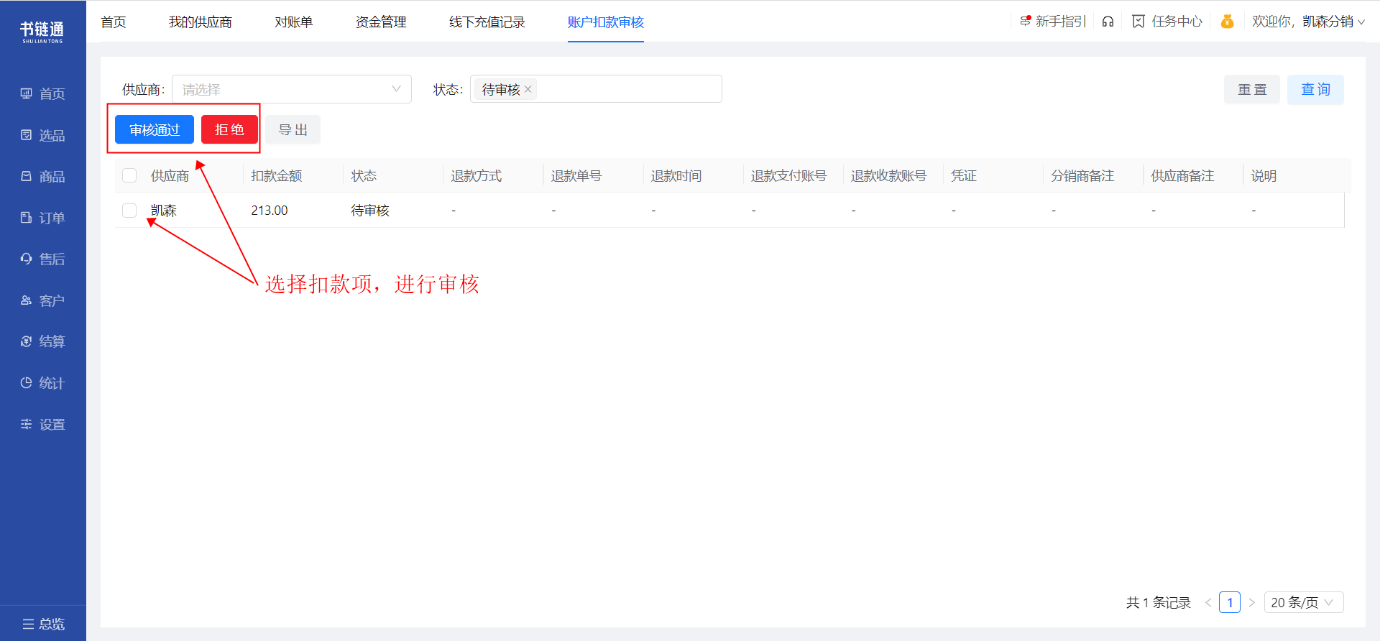Click the 213.00 amount cell
The width and height of the screenshot is (1380, 641).
[x=270, y=210]
